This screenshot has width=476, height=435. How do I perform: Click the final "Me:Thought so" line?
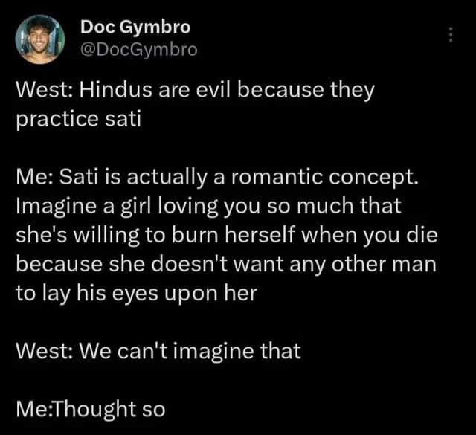tap(91, 409)
